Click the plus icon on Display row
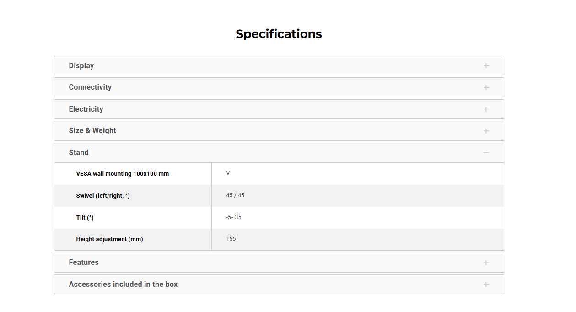The height and width of the screenshot is (312, 576). pyautogui.click(x=486, y=66)
